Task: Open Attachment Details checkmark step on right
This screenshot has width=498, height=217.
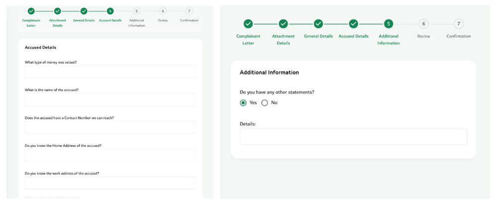Action: (x=283, y=24)
